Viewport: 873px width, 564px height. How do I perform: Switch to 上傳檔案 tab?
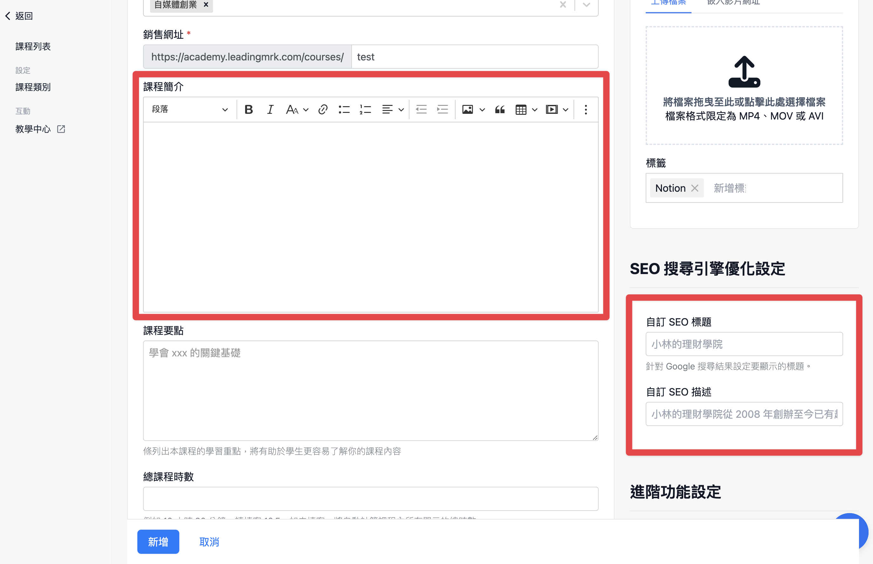(x=668, y=3)
